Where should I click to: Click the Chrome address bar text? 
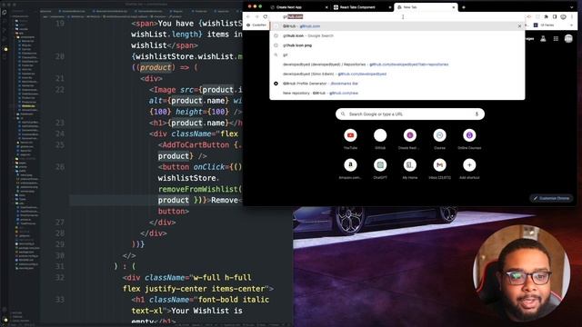tap(293, 16)
